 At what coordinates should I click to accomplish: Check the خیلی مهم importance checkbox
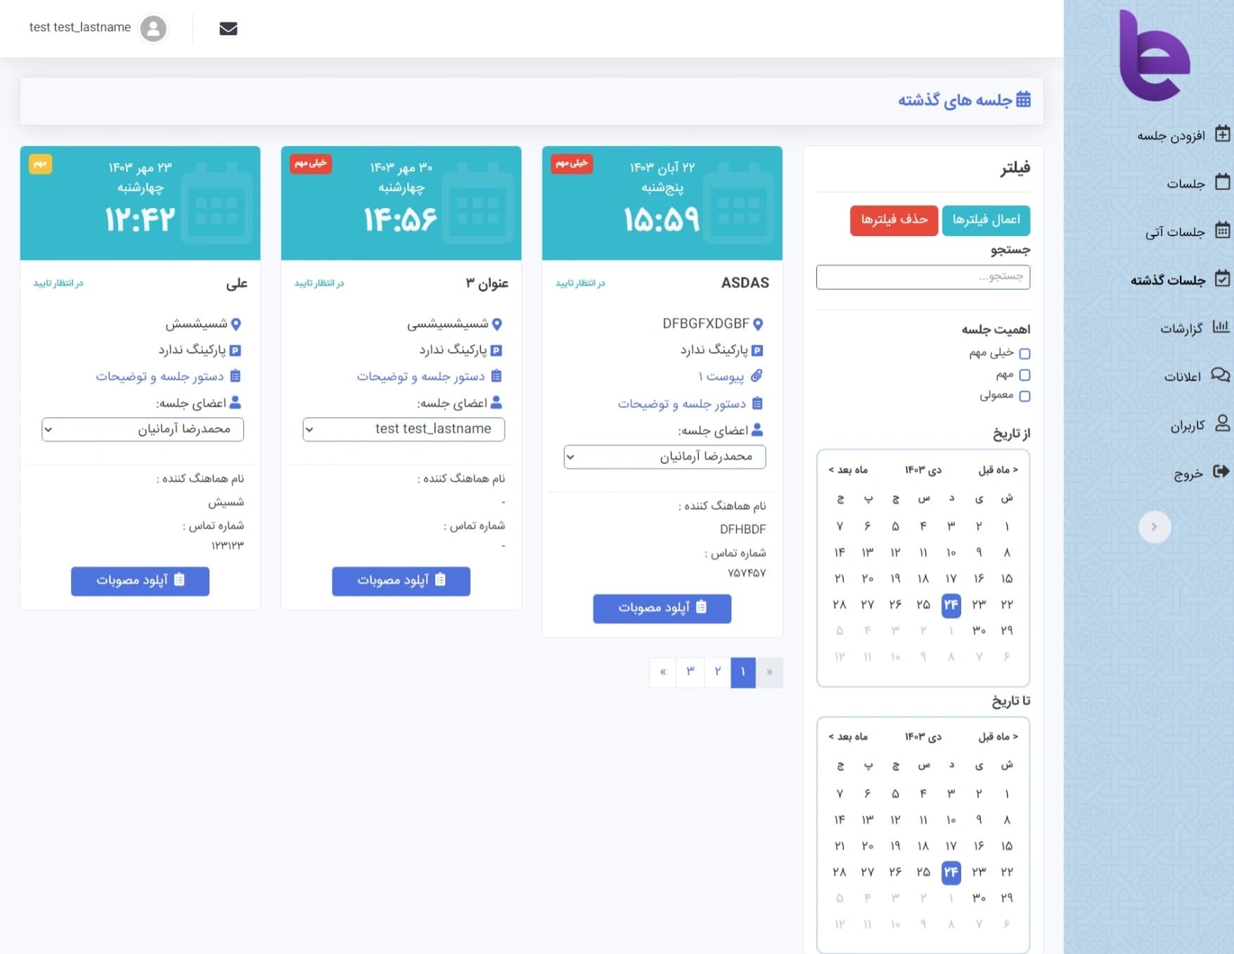(1024, 354)
